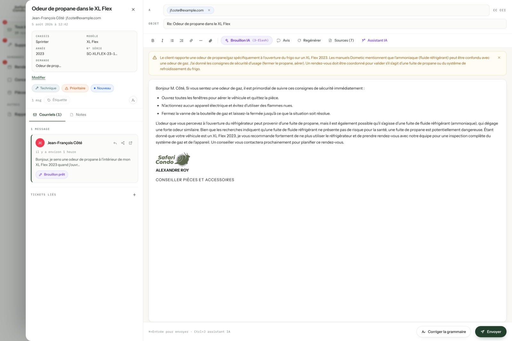This screenshot has width=512, height=341.
Task: Click the Modifier link
Action: coord(38,77)
